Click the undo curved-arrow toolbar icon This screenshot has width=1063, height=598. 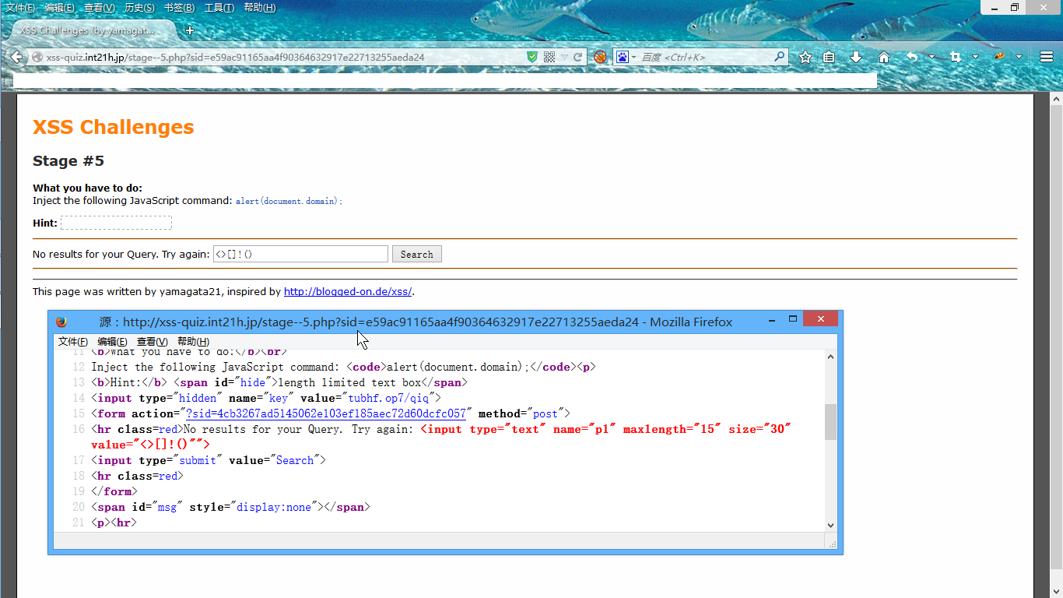pyautogui.click(x=912, y=57)
